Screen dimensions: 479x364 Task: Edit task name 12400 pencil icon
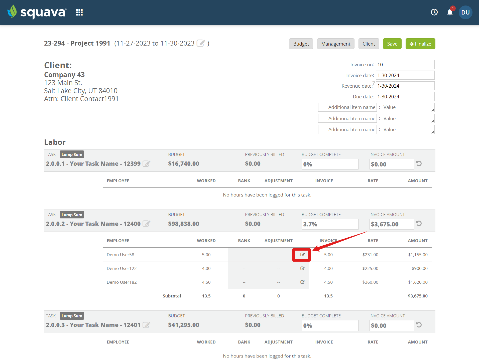click(x=146, y=224)
